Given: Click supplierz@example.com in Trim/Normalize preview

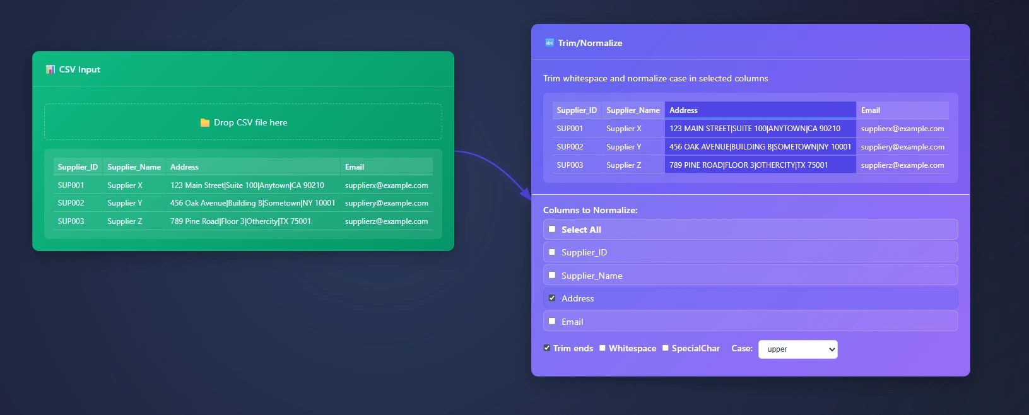Looking at the screenshot, I should pyautogui.click(x=902, y=165).
